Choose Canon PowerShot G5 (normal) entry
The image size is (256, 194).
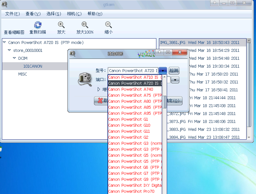coord(135,155)
